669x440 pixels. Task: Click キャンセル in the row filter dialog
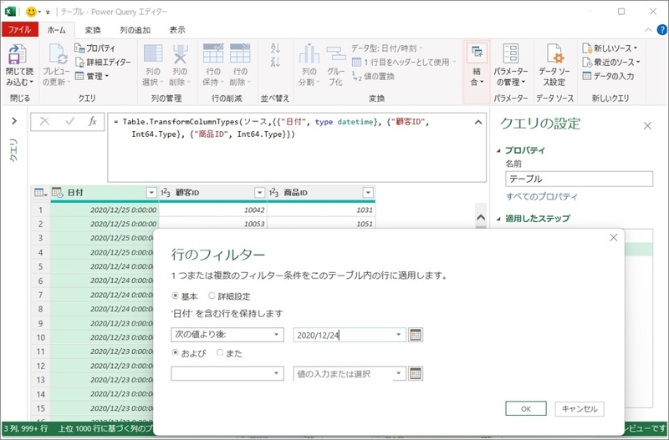(x=580, y=408)
